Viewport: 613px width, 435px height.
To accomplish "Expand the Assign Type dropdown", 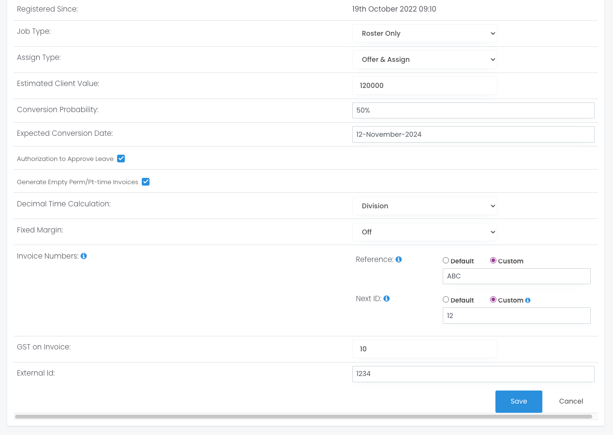I will [x=424, y=59].
